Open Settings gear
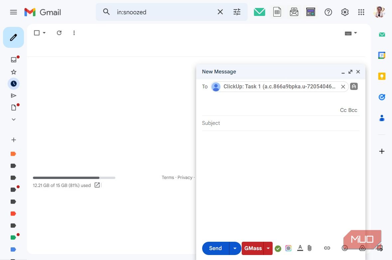This screenshot has width=392, height=260. point(345,12)
